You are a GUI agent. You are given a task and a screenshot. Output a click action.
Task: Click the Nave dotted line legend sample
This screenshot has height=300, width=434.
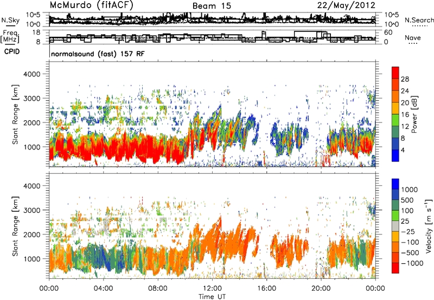(x=412, y=43)
